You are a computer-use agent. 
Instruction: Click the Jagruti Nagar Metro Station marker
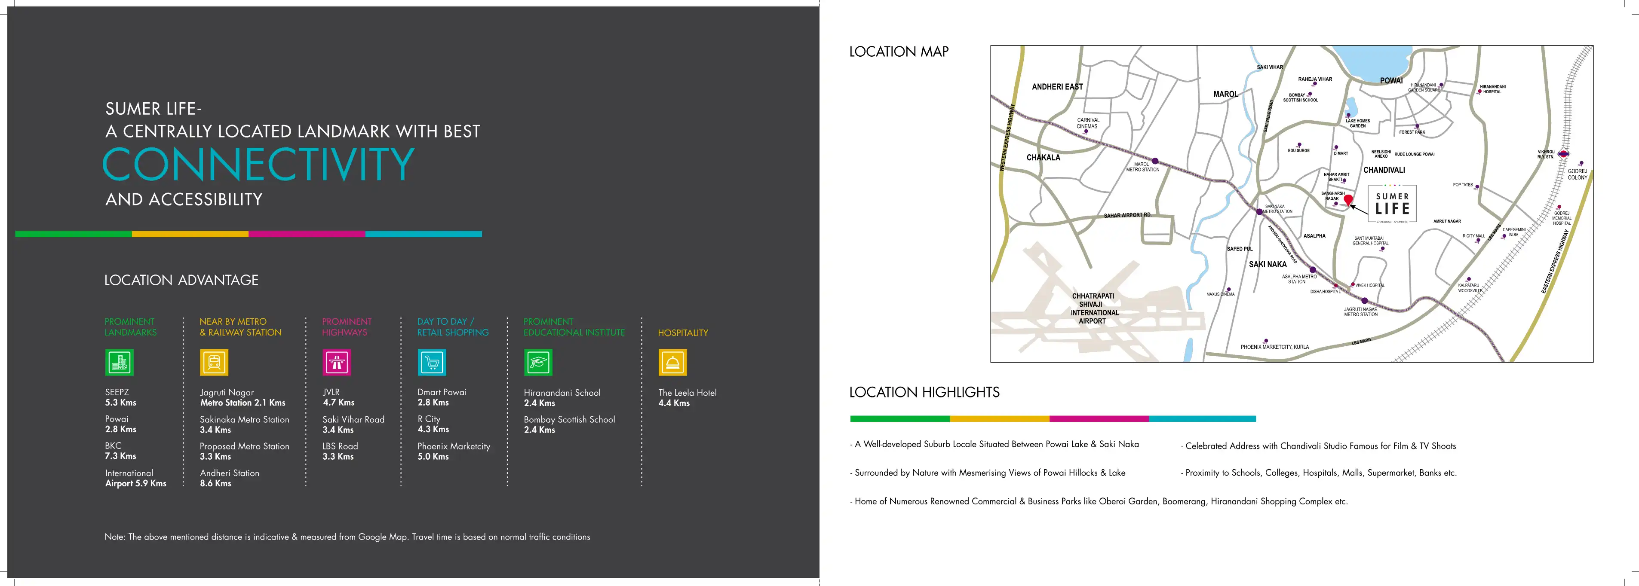(x=1364, y=301)
